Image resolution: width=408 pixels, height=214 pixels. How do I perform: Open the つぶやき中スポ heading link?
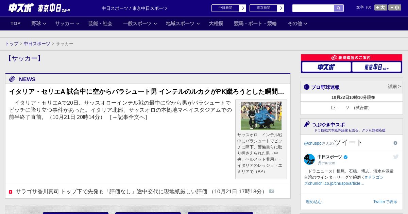click(x=328, y=125)
